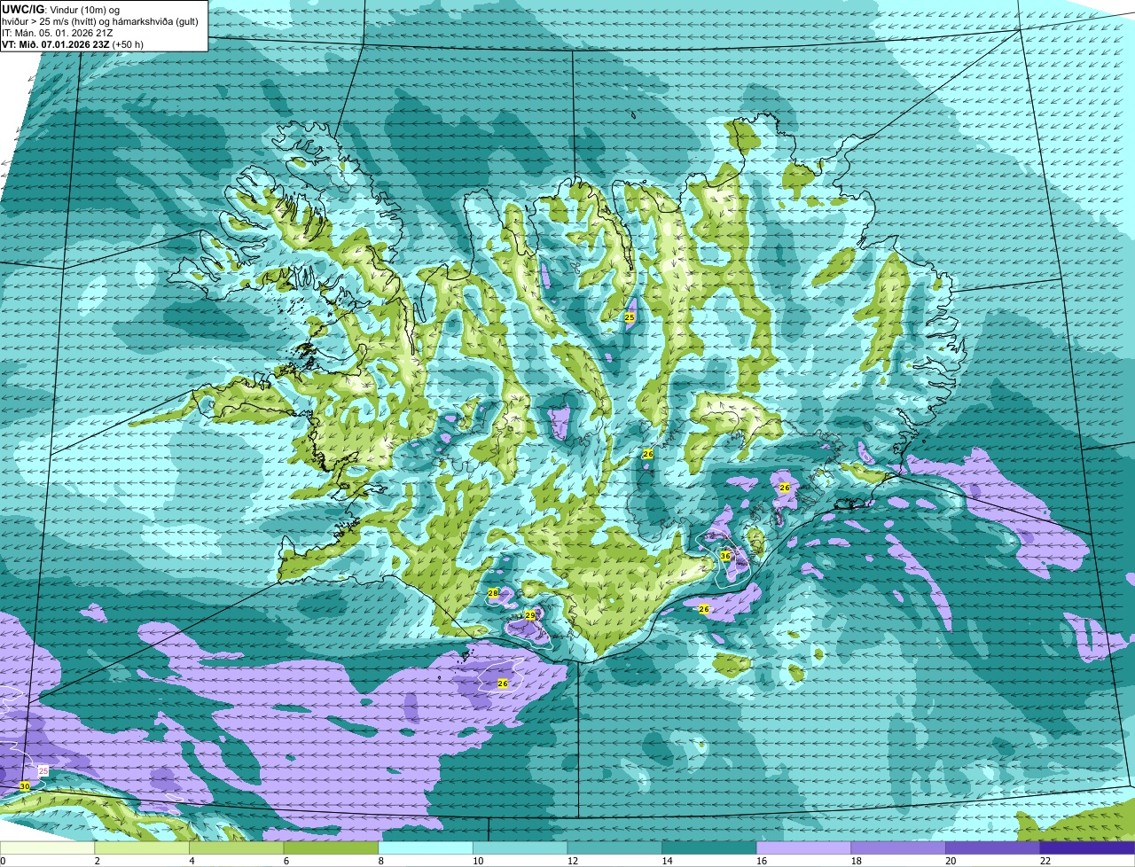Click the scale tick label 10
Screen dimensions: 1135x867
pos(478,861)
